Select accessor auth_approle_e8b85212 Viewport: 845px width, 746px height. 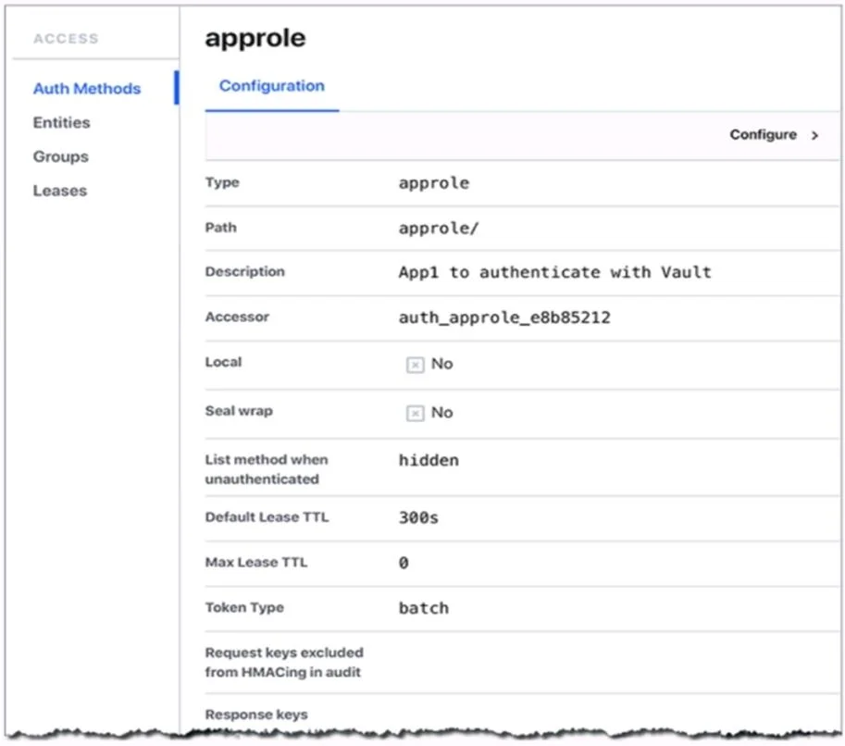pos(504,317)
